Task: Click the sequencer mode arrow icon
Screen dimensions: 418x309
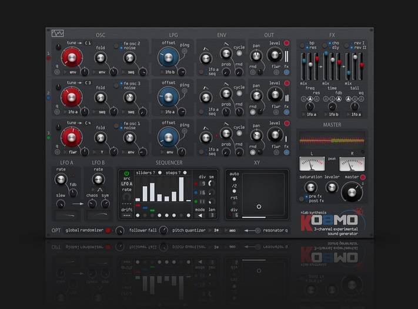Action: tap(199, 215)
